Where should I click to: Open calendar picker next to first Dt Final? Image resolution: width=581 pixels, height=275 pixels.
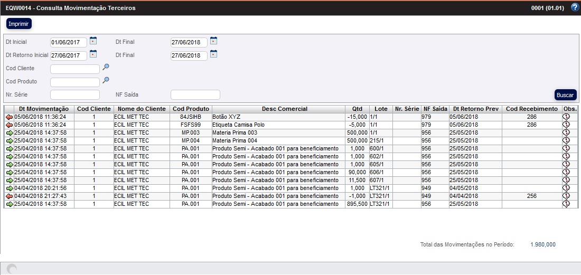(x=214, y=41)
